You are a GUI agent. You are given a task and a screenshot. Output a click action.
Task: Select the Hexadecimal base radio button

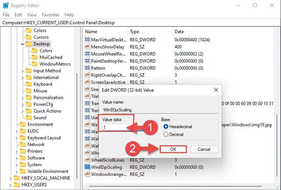[166, 127]
